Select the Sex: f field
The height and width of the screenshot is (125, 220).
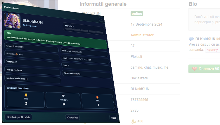click(86, 67)
